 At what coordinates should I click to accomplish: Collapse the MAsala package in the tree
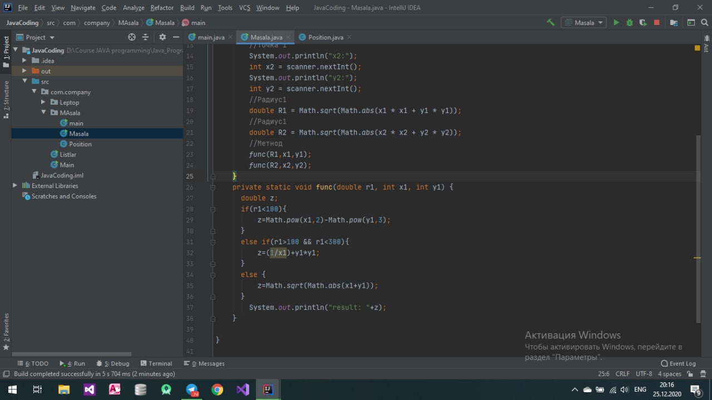point(43,113)
